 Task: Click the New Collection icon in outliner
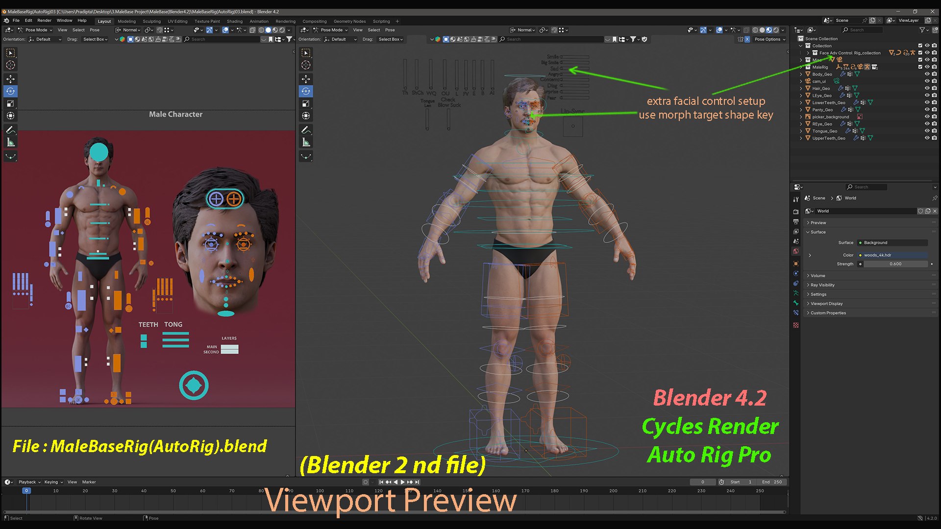[935, 30]
